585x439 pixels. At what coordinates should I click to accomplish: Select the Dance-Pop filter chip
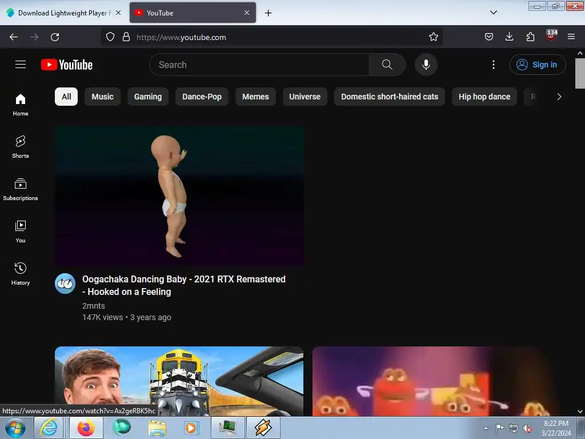(202, 97)
